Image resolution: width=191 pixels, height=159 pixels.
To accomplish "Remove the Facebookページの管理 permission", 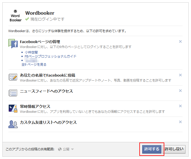I will tap(180, 42).
